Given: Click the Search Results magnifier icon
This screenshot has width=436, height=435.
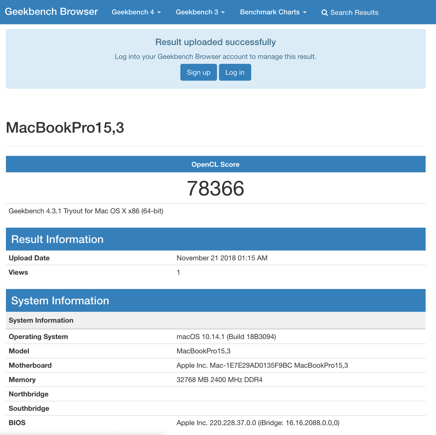Looking at the screenshot, I should [324, 13].
